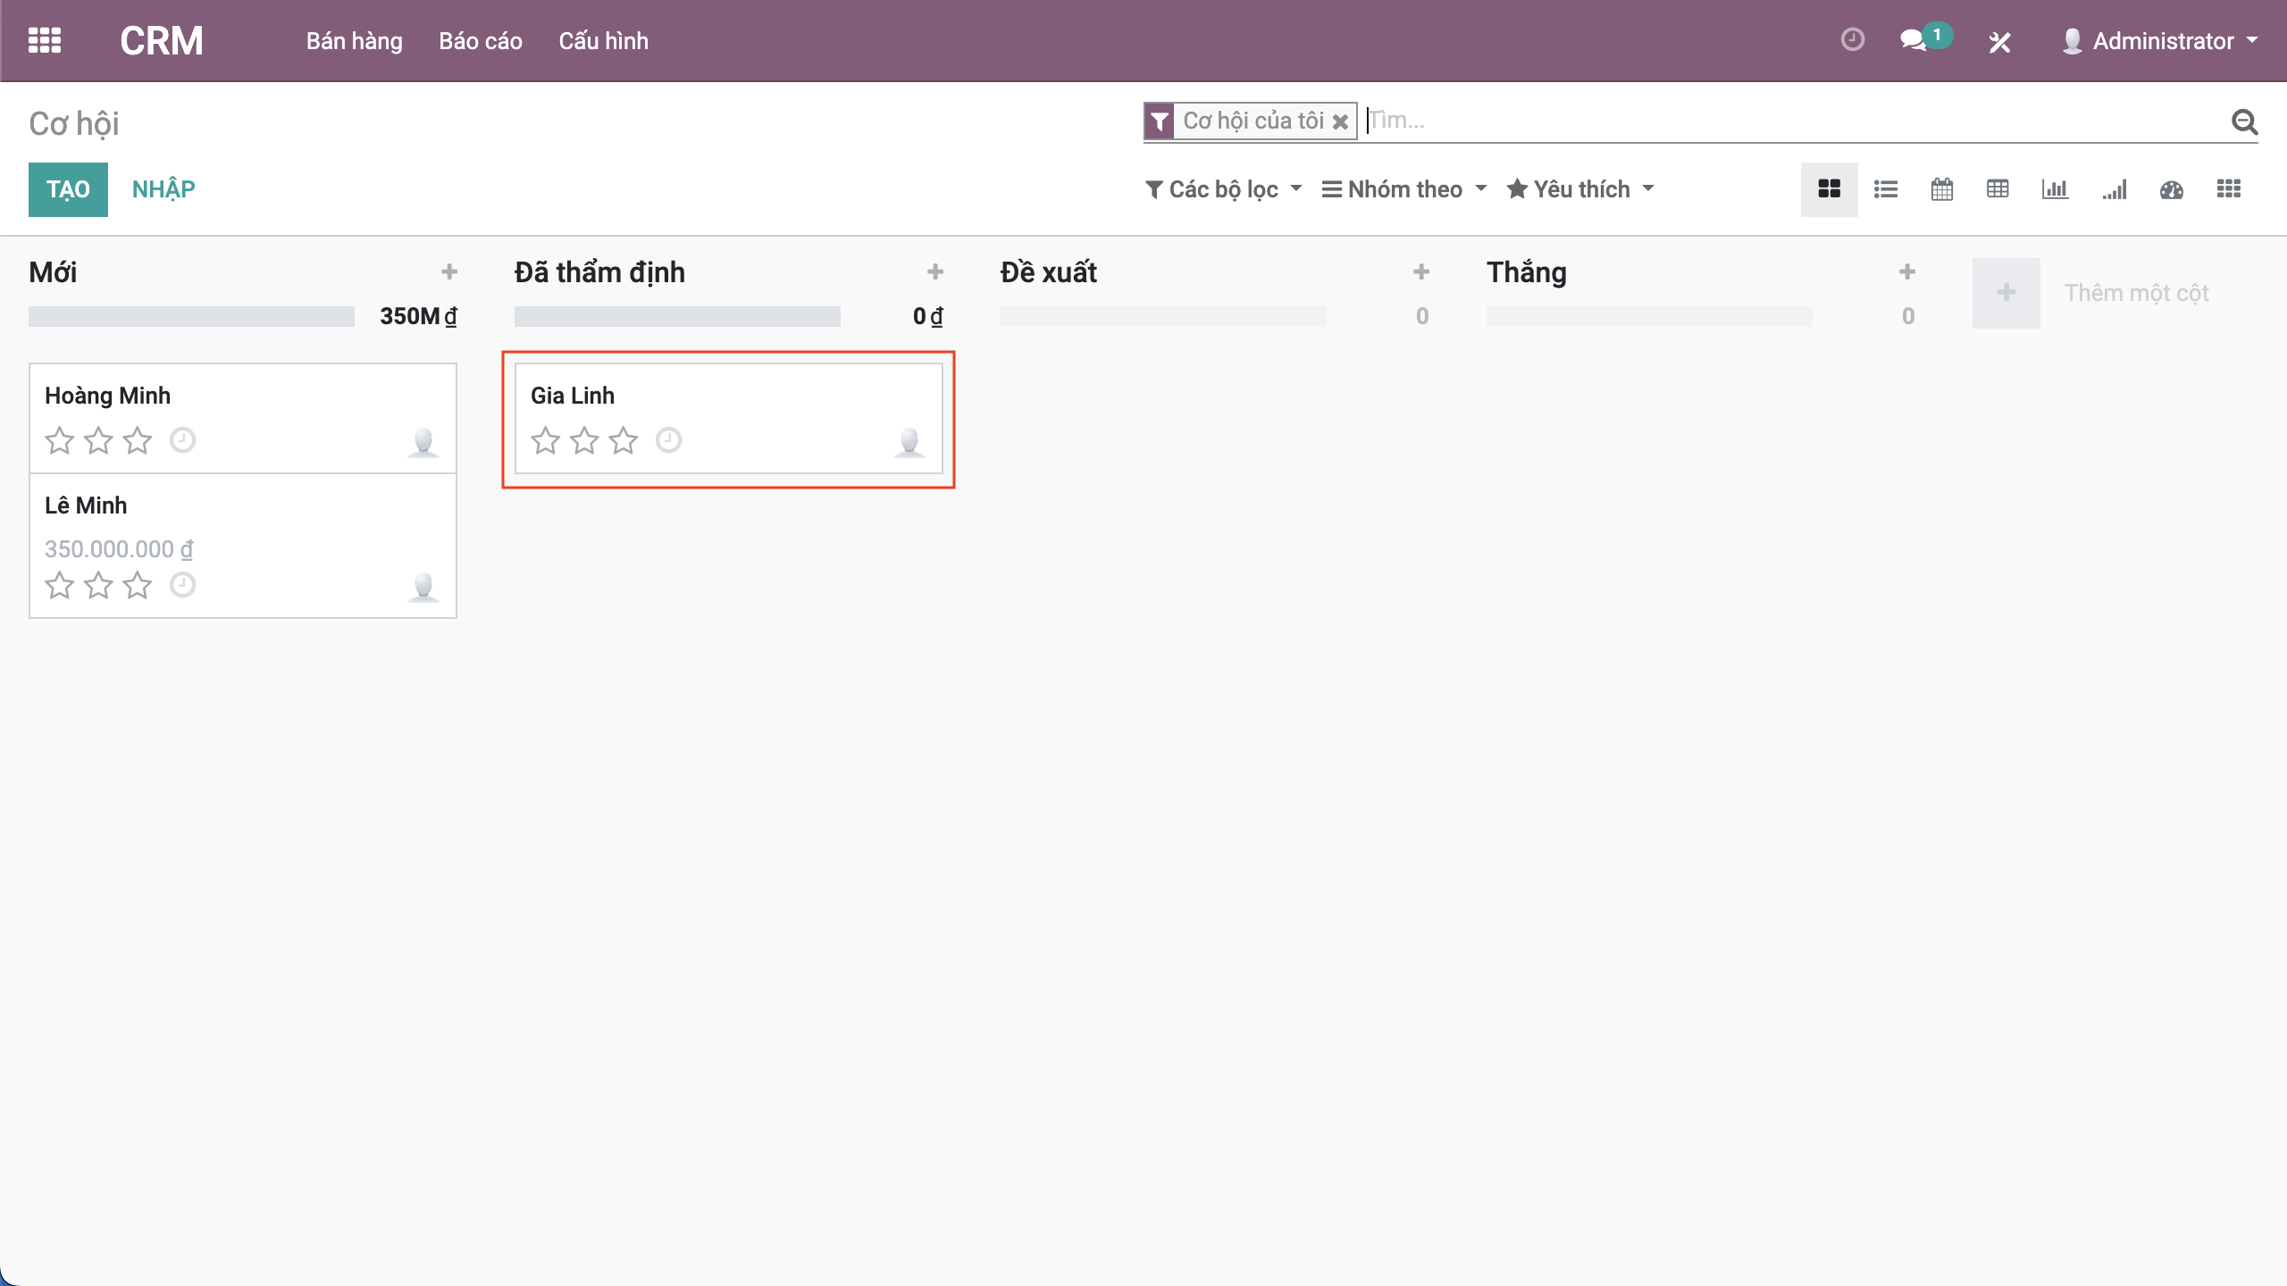
Task: Open the Báo cáo menu
Action: (x=481, y=41)
